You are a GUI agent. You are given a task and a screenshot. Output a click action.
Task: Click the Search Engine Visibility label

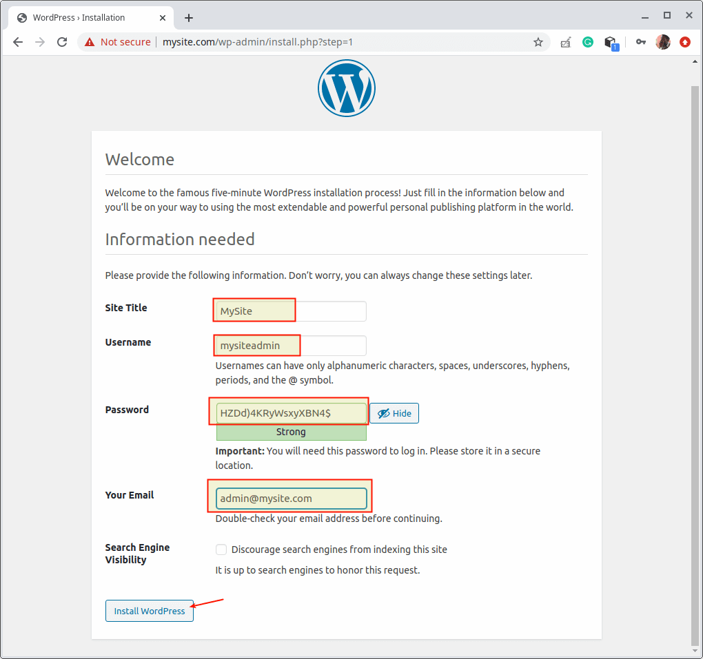[137, 554]
